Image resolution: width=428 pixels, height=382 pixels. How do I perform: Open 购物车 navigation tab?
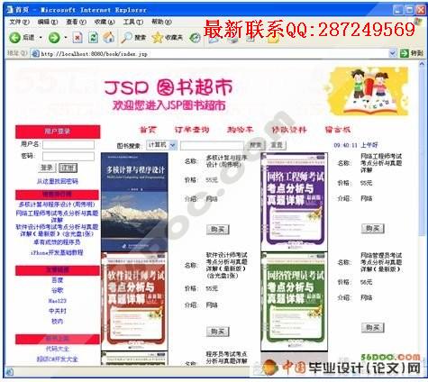pyautogui.click(x=240, y=130)
